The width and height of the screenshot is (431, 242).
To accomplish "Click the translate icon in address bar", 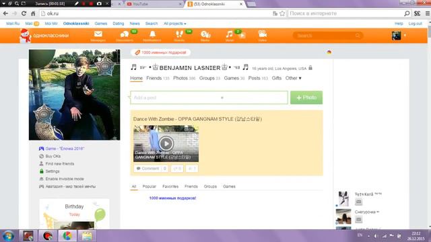I will [x=275, y=13].
